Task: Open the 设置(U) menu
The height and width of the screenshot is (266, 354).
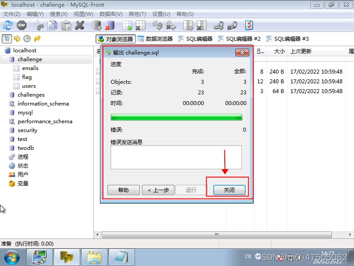Action: point(161,14)
